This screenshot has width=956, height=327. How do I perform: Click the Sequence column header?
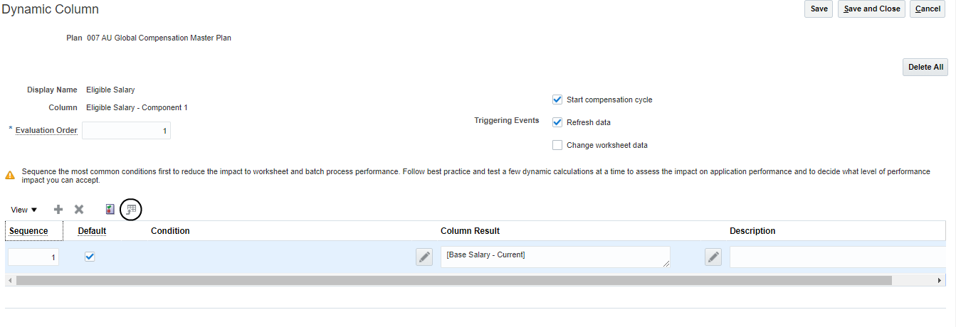[x=28, y=231]
